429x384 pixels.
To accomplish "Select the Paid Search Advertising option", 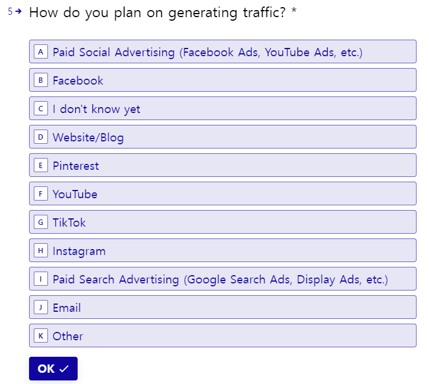I will (223, 279).
